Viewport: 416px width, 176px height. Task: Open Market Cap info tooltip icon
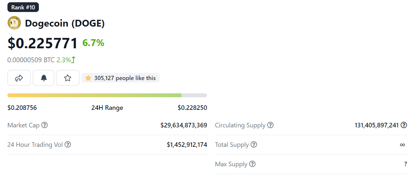[45, 125]
